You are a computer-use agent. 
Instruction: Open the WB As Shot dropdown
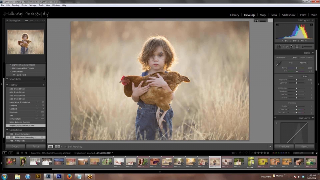pyautogui.click(x=304, y=63)
